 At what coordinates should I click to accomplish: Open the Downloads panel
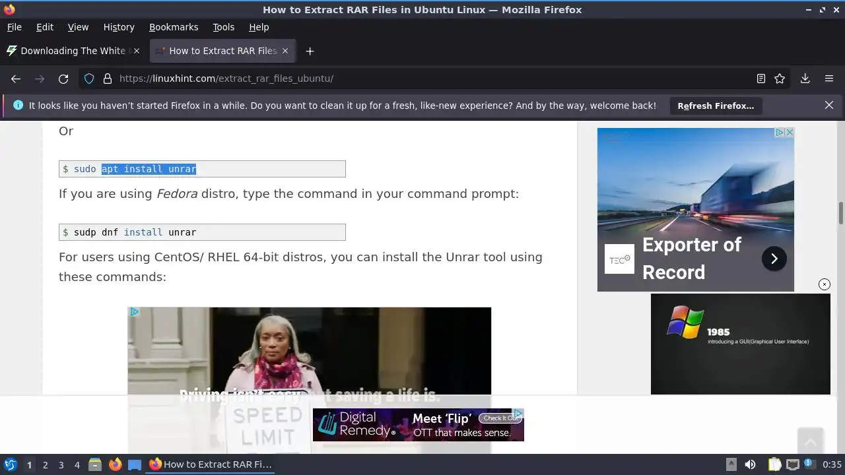[x=805, y=79]
